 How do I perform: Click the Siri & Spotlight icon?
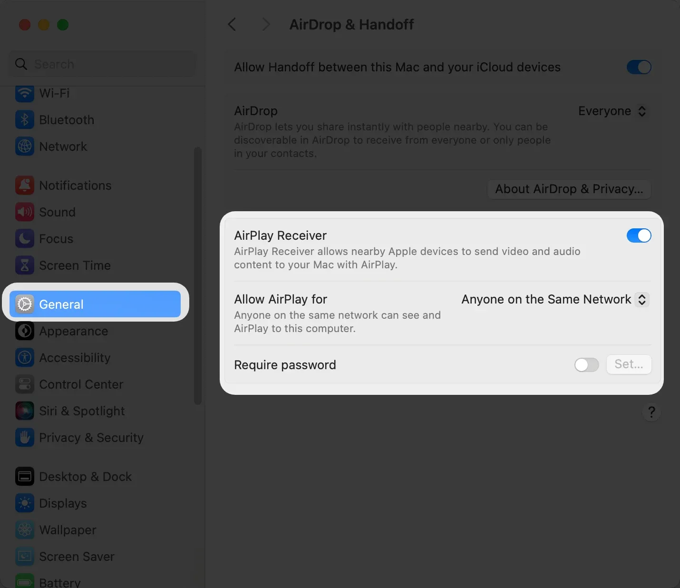coord(25,411)
